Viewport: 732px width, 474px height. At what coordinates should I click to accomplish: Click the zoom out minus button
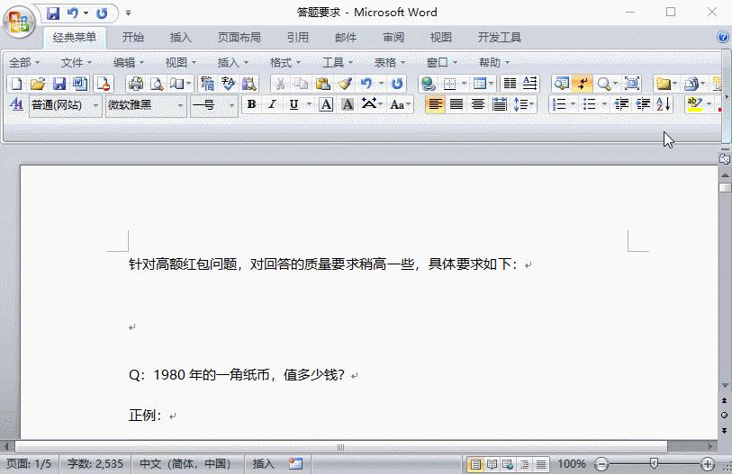(x=601, y=464)
